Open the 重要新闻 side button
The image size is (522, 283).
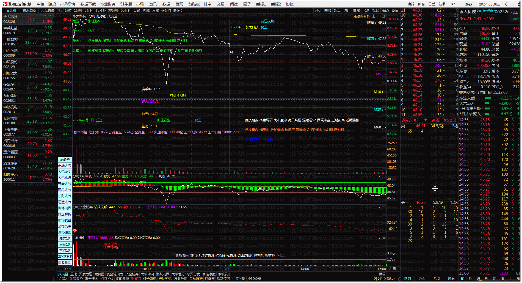click(x=65, y=263)
